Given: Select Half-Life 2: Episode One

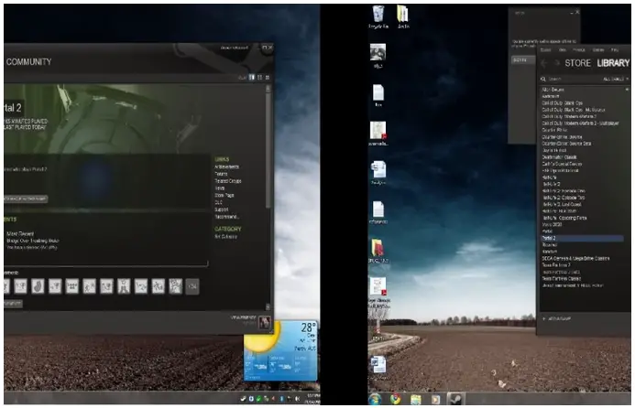Looking at the screenshot, I should 564,191.
